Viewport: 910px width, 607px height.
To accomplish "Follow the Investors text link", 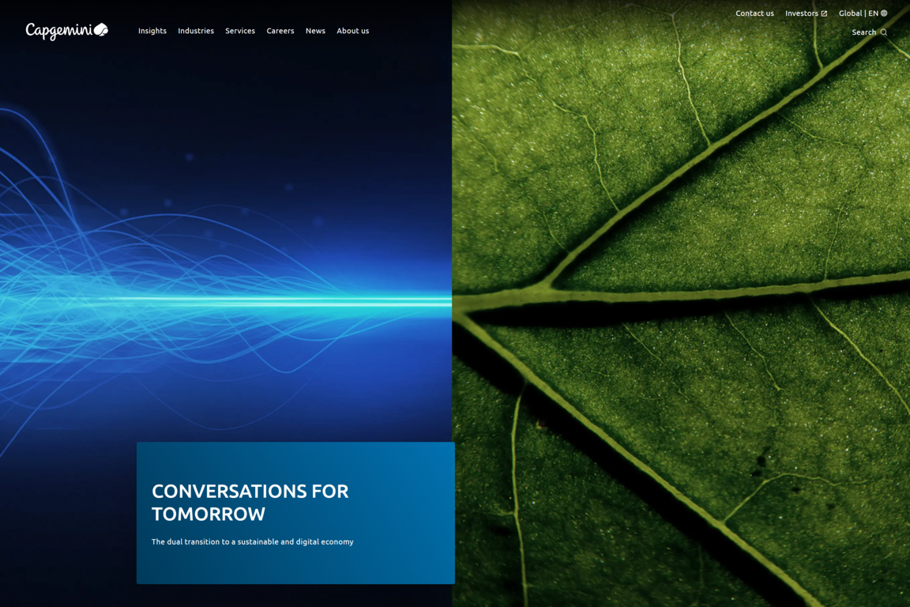I will (x=801, y=13).
